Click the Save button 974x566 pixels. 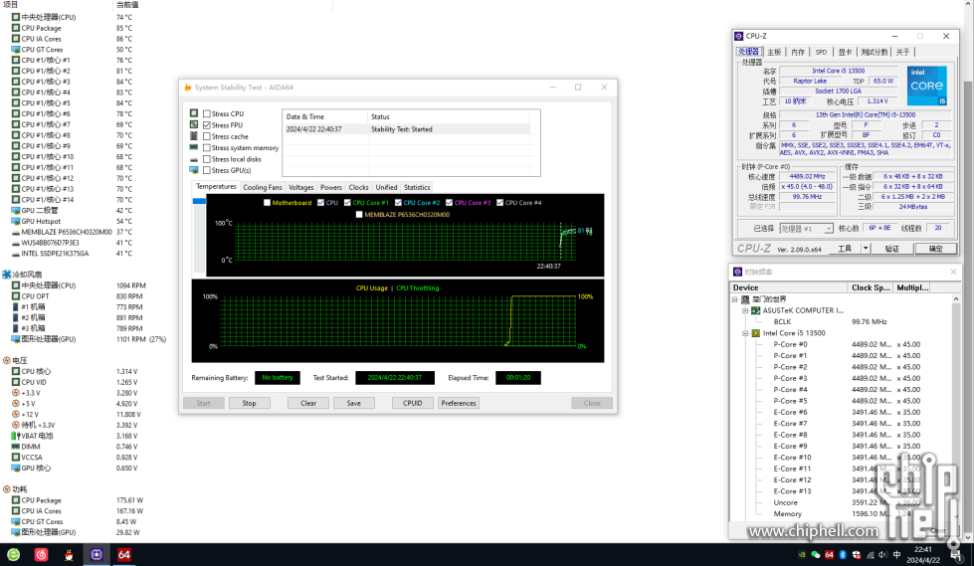tap(353, 403)
